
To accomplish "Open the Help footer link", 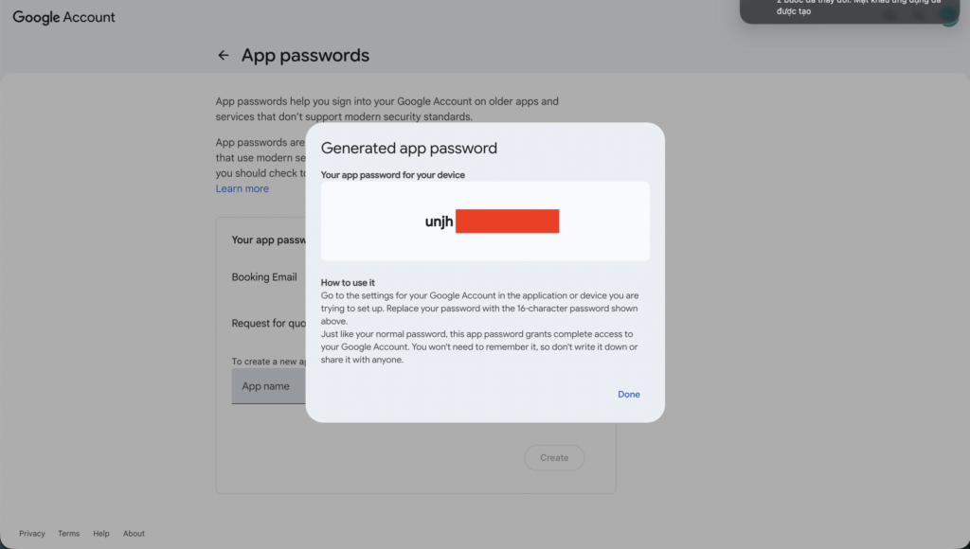I will click(x=101, y=534).
